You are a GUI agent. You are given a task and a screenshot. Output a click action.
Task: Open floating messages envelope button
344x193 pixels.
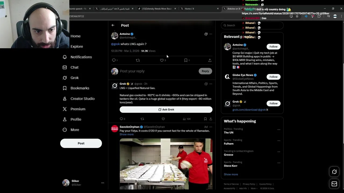(334, 184)
